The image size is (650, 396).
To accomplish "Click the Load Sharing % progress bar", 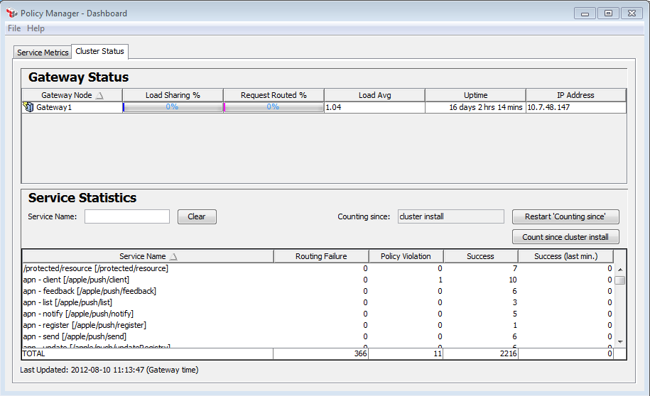I will (173, 107).
